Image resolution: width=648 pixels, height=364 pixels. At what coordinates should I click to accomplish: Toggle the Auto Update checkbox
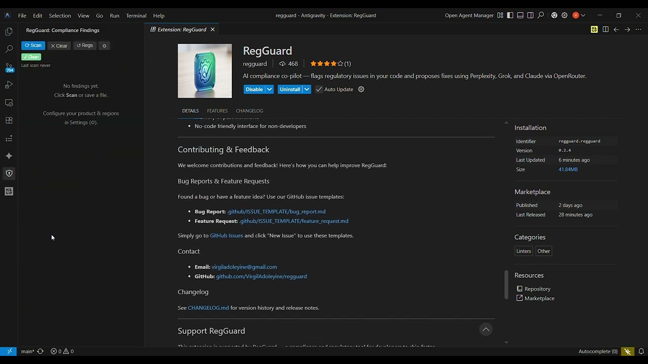(319, 89)
